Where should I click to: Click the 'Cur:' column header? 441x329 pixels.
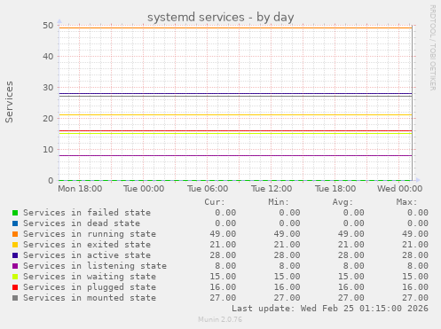tap(215, 202)
